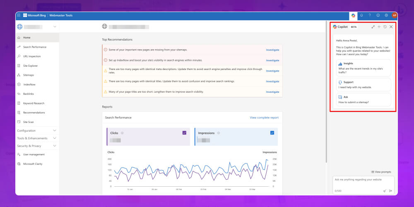Expand Security & Privacy section
The image size is (414, 207).
point(37,146)
